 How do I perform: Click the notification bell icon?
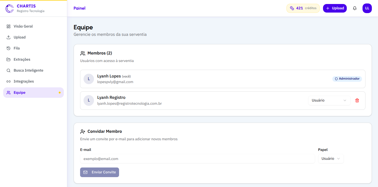[355, 8]
